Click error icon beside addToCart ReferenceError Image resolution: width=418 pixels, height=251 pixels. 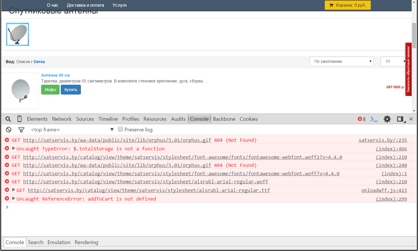pyautogui.click(x=7, y=199)
